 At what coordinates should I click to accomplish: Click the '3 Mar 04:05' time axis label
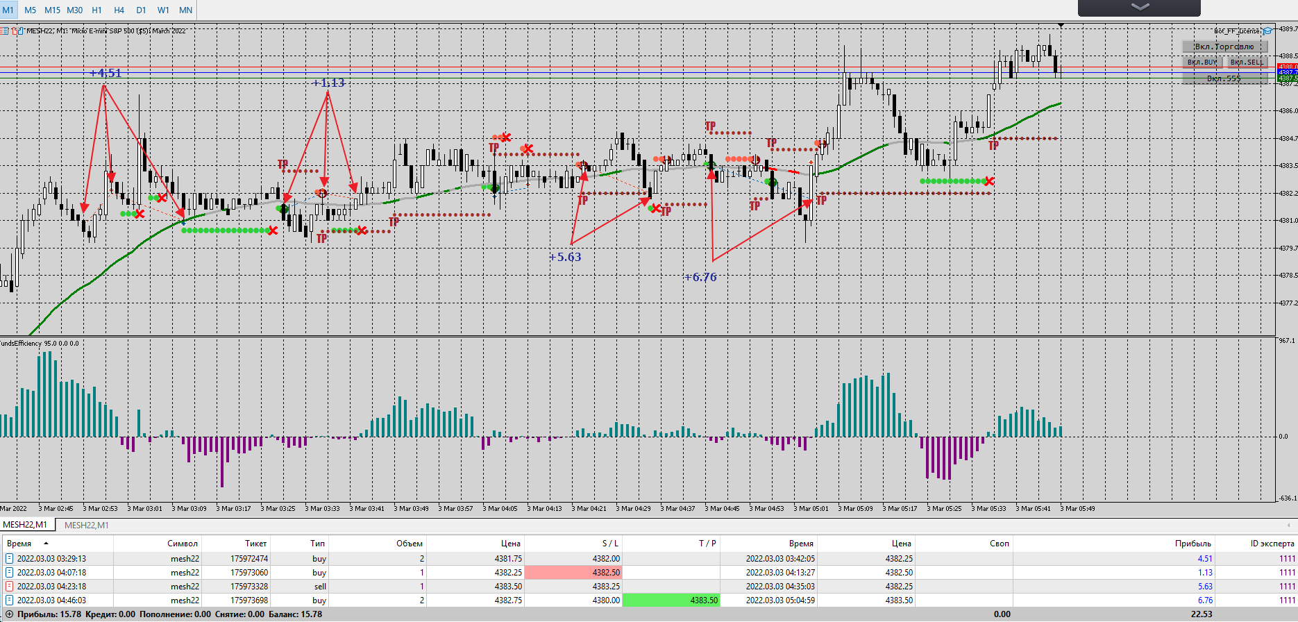(500, 509)
